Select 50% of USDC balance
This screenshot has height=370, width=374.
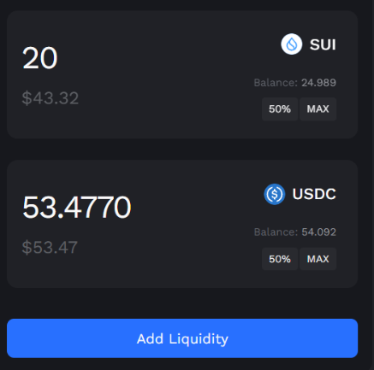tap(280, 259)
